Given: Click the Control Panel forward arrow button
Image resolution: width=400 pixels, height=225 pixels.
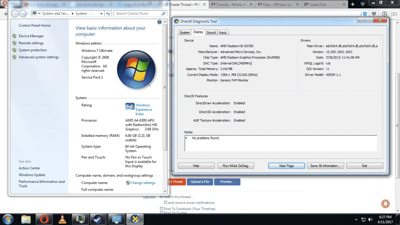Looking at the screenshot, I should tap(23, 13).
